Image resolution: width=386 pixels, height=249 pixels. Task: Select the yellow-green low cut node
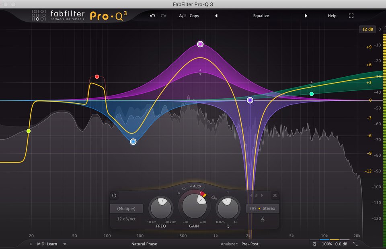coord(29,131)
